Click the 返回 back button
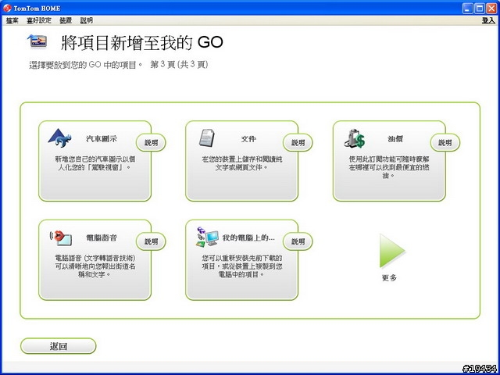Viewport: 500px width, 375px height. (59, 346)
